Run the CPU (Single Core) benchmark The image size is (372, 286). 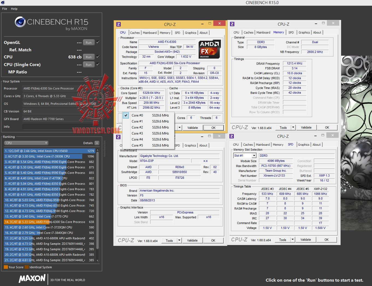[88, 65]
